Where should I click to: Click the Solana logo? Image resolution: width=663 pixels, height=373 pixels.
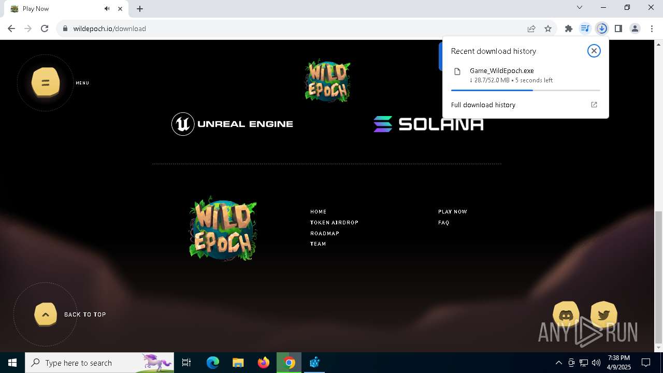[x=428, y=124]
